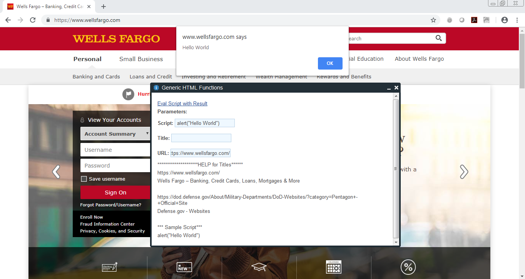Click the Eval Script with Result link
Image resolution: width=525 pixels, height=279 pixels.
point(182,103)
